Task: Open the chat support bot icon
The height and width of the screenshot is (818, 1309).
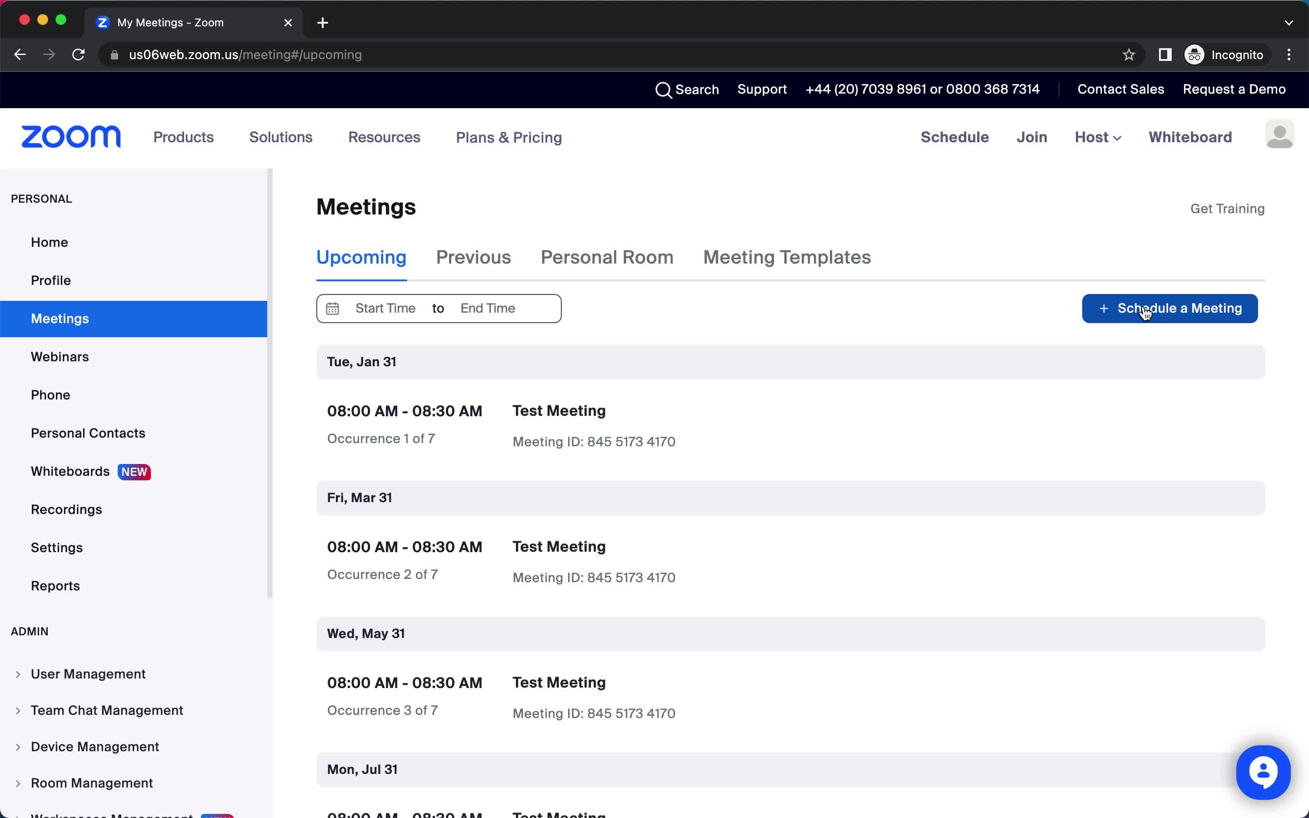Action: pyautogui.click(x=1263, y=772)
